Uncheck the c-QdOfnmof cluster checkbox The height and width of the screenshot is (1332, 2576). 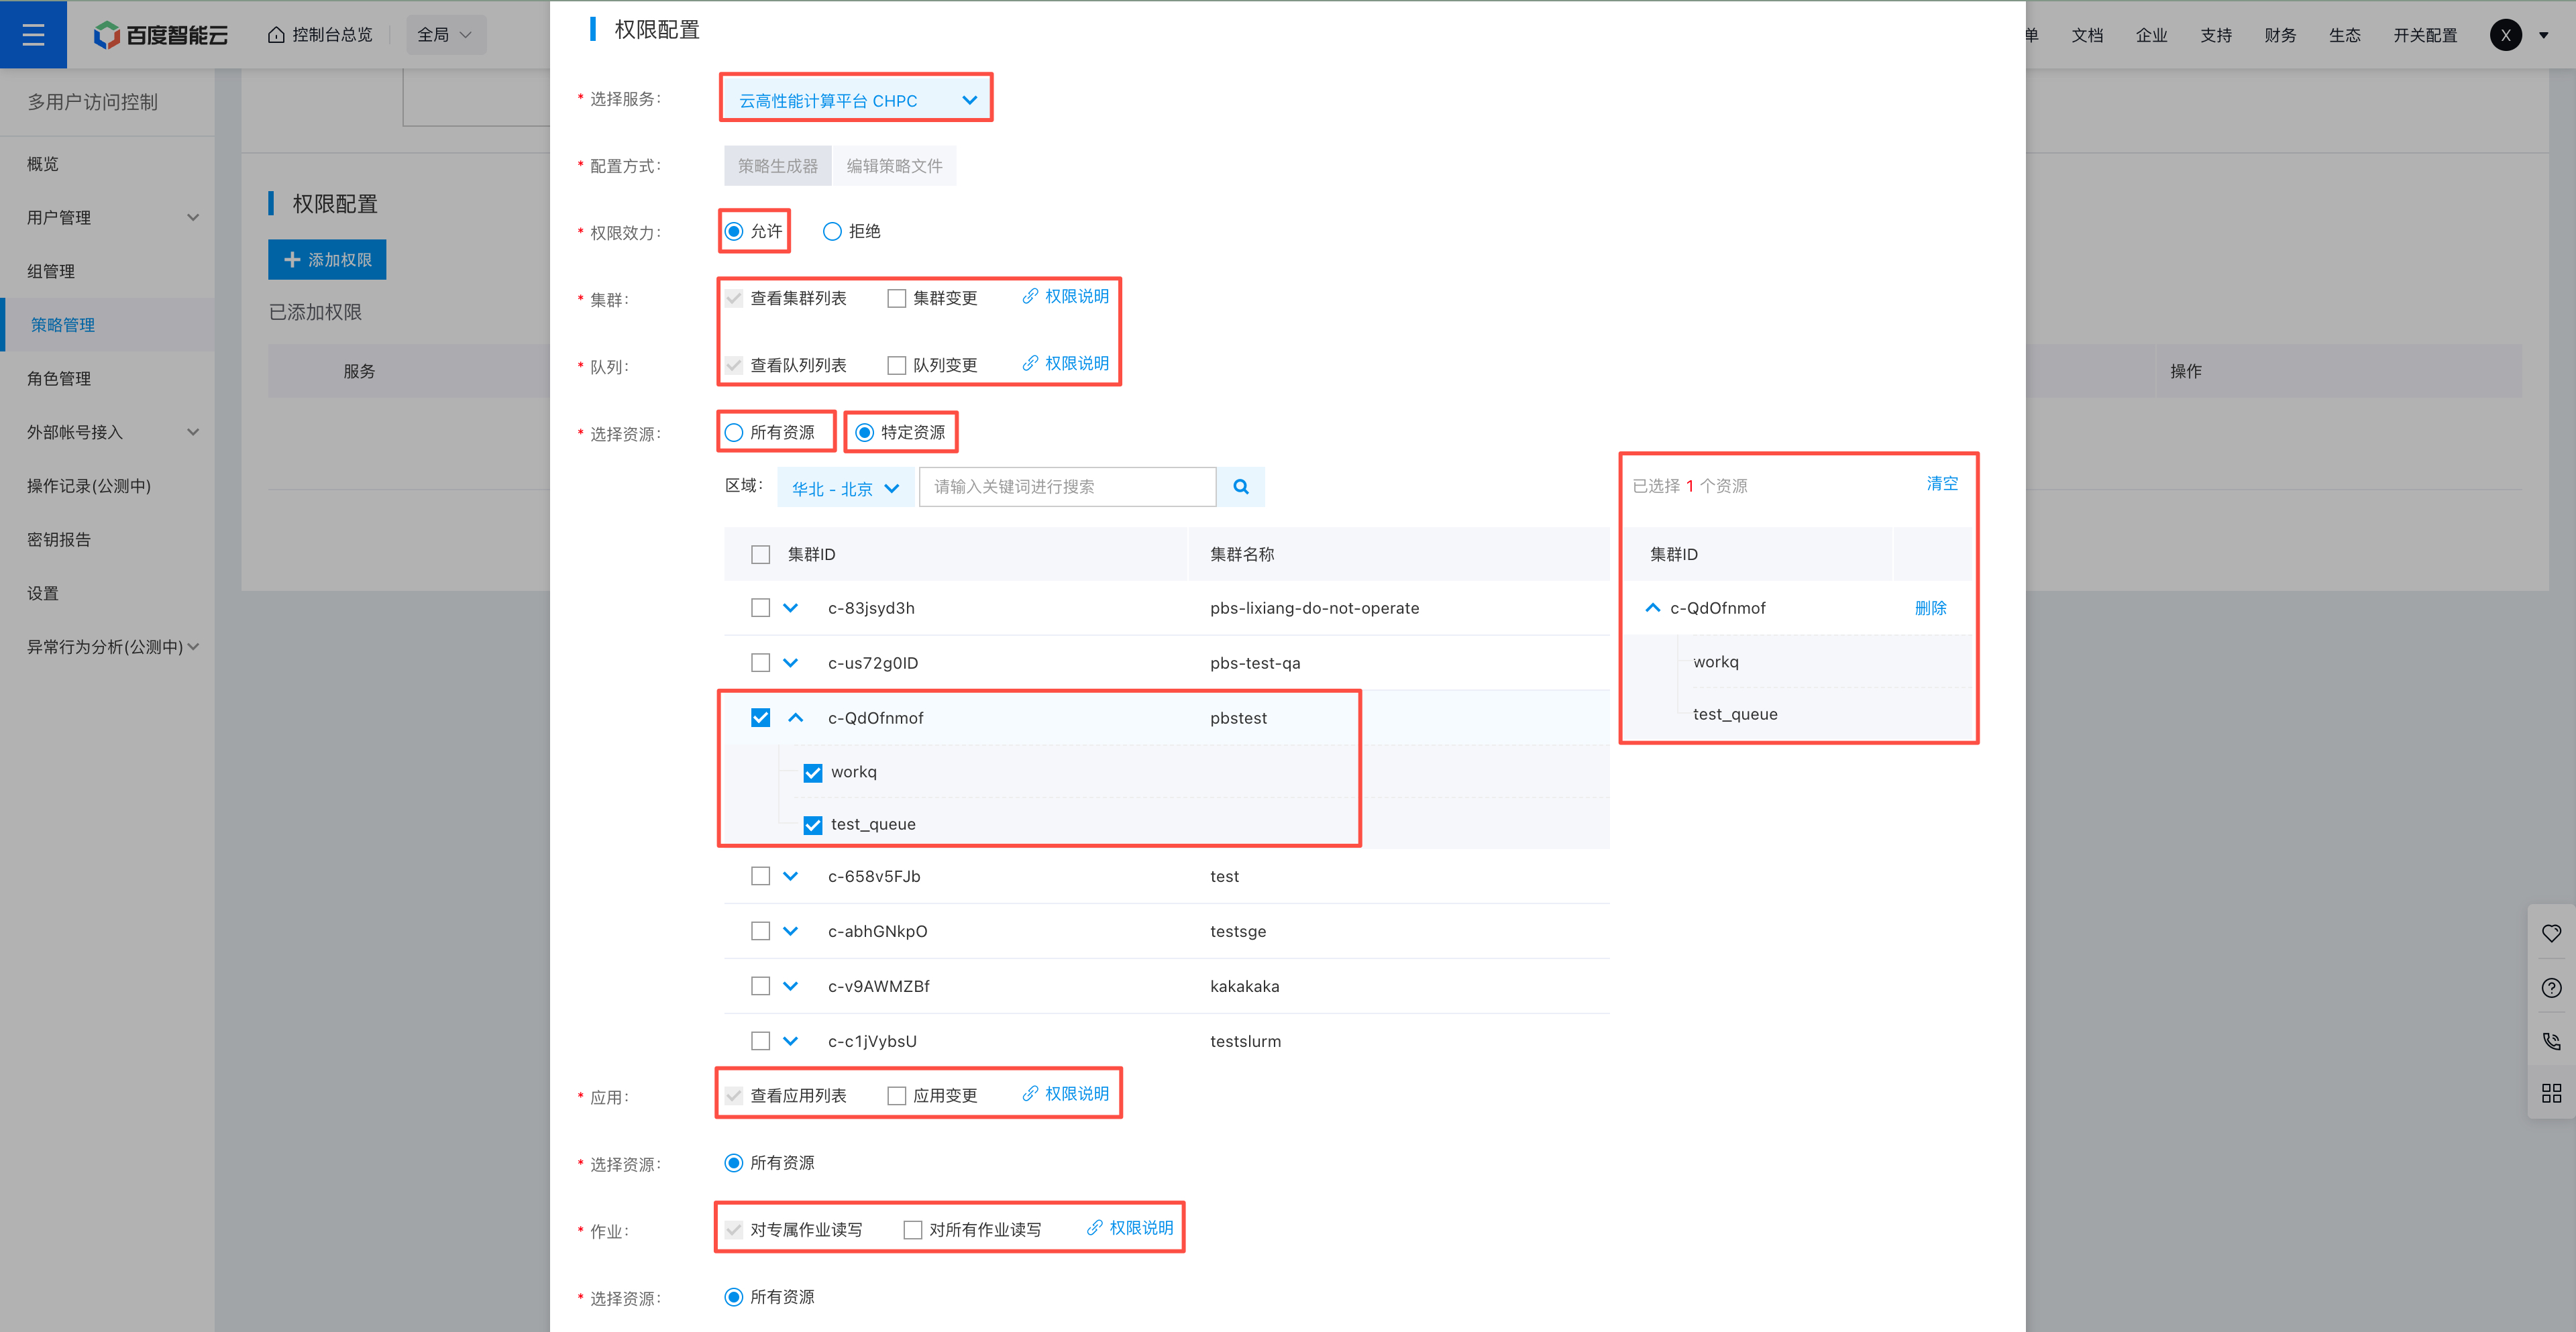coord(761,718)
